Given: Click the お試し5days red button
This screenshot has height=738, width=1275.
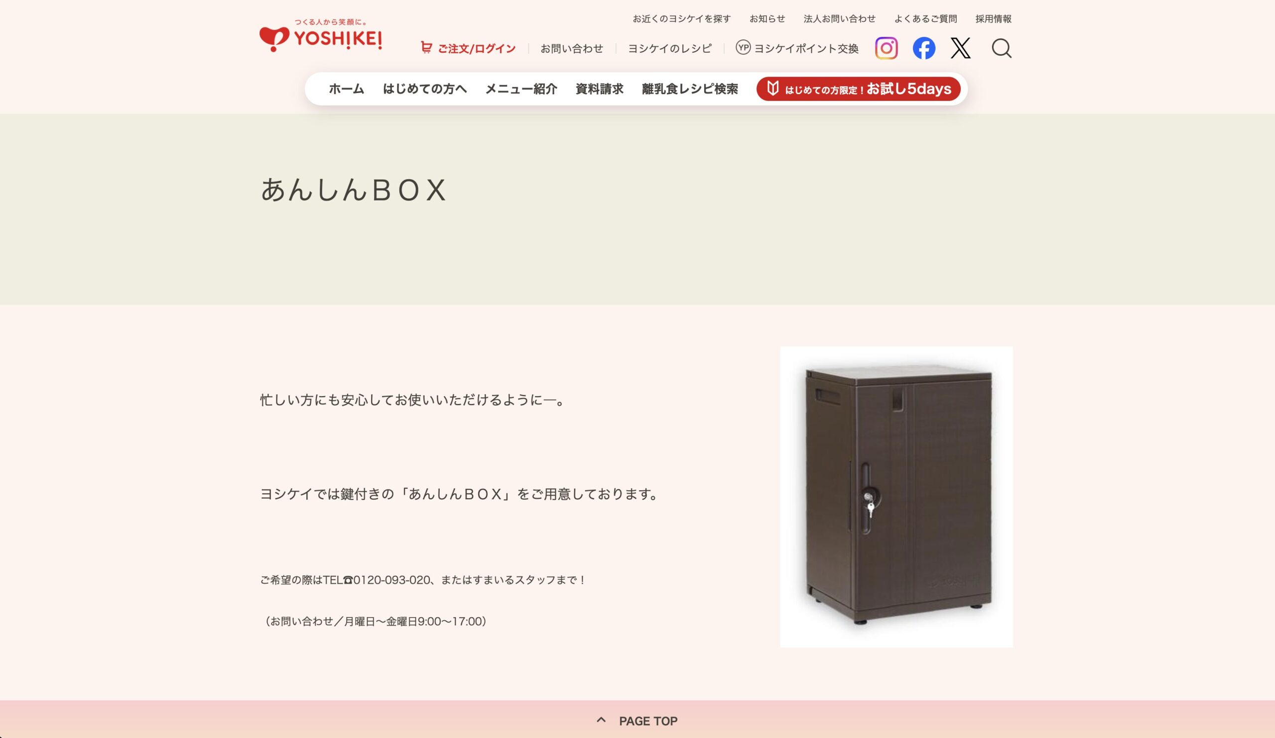Looking at the screenshot, I should tap(859, 89).
